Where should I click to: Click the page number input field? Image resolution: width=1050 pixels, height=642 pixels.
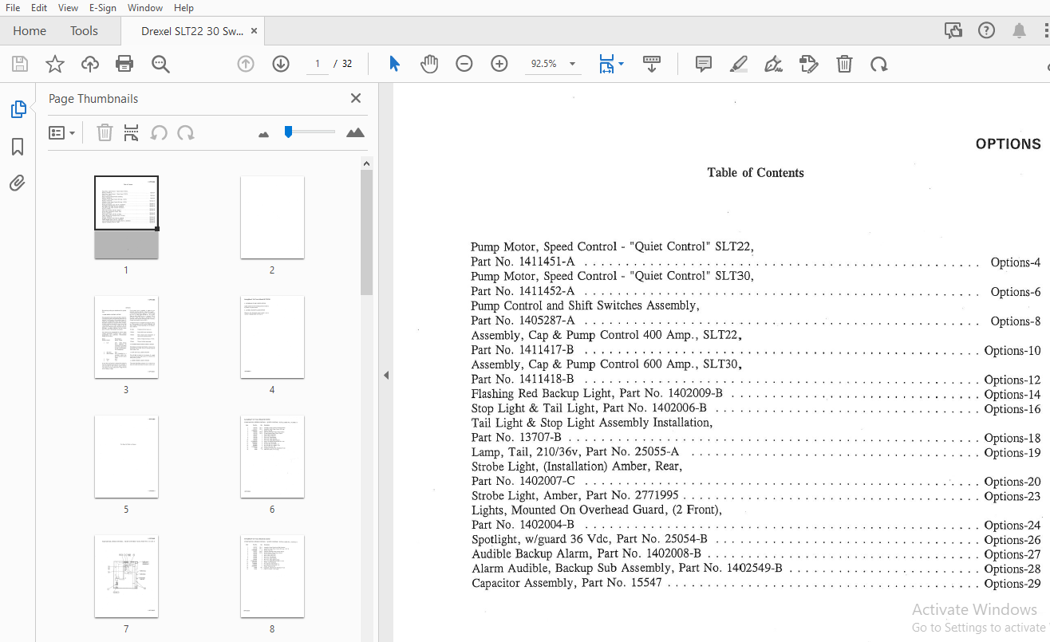pyautogui.click(x=318, y=64)
